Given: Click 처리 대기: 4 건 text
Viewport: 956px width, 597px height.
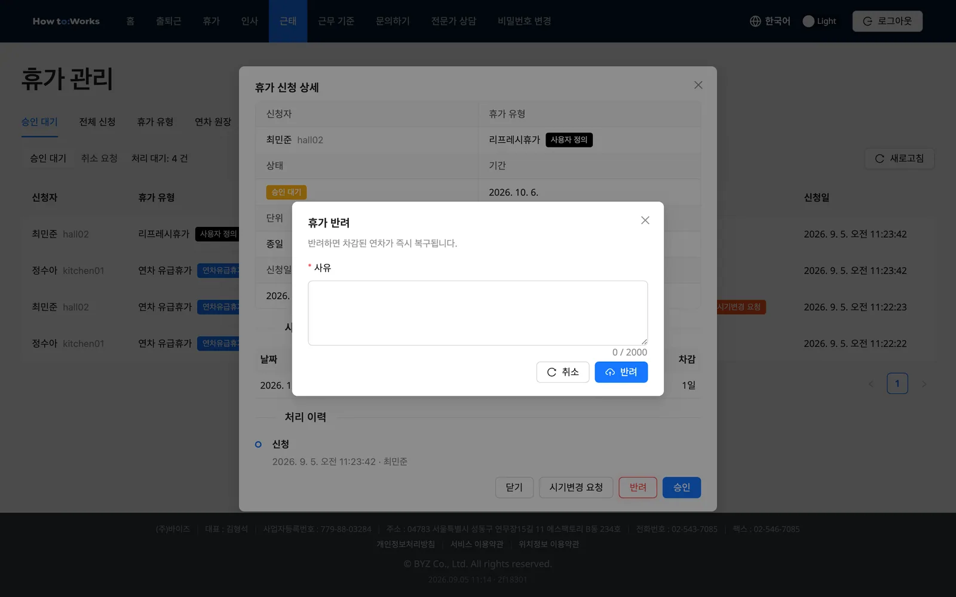Looking at the screenshot, I should (160, 158).
